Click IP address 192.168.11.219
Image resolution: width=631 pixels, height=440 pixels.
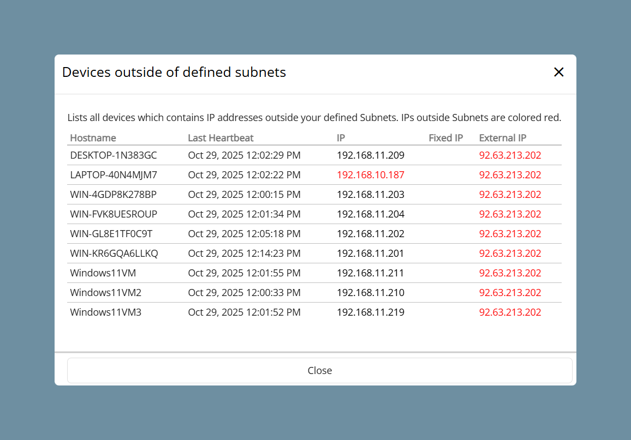pyautogui.click(x=371, y=312)
